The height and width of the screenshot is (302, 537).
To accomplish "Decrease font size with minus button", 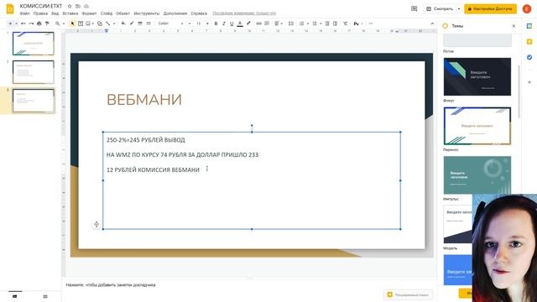I will [190, 23].
